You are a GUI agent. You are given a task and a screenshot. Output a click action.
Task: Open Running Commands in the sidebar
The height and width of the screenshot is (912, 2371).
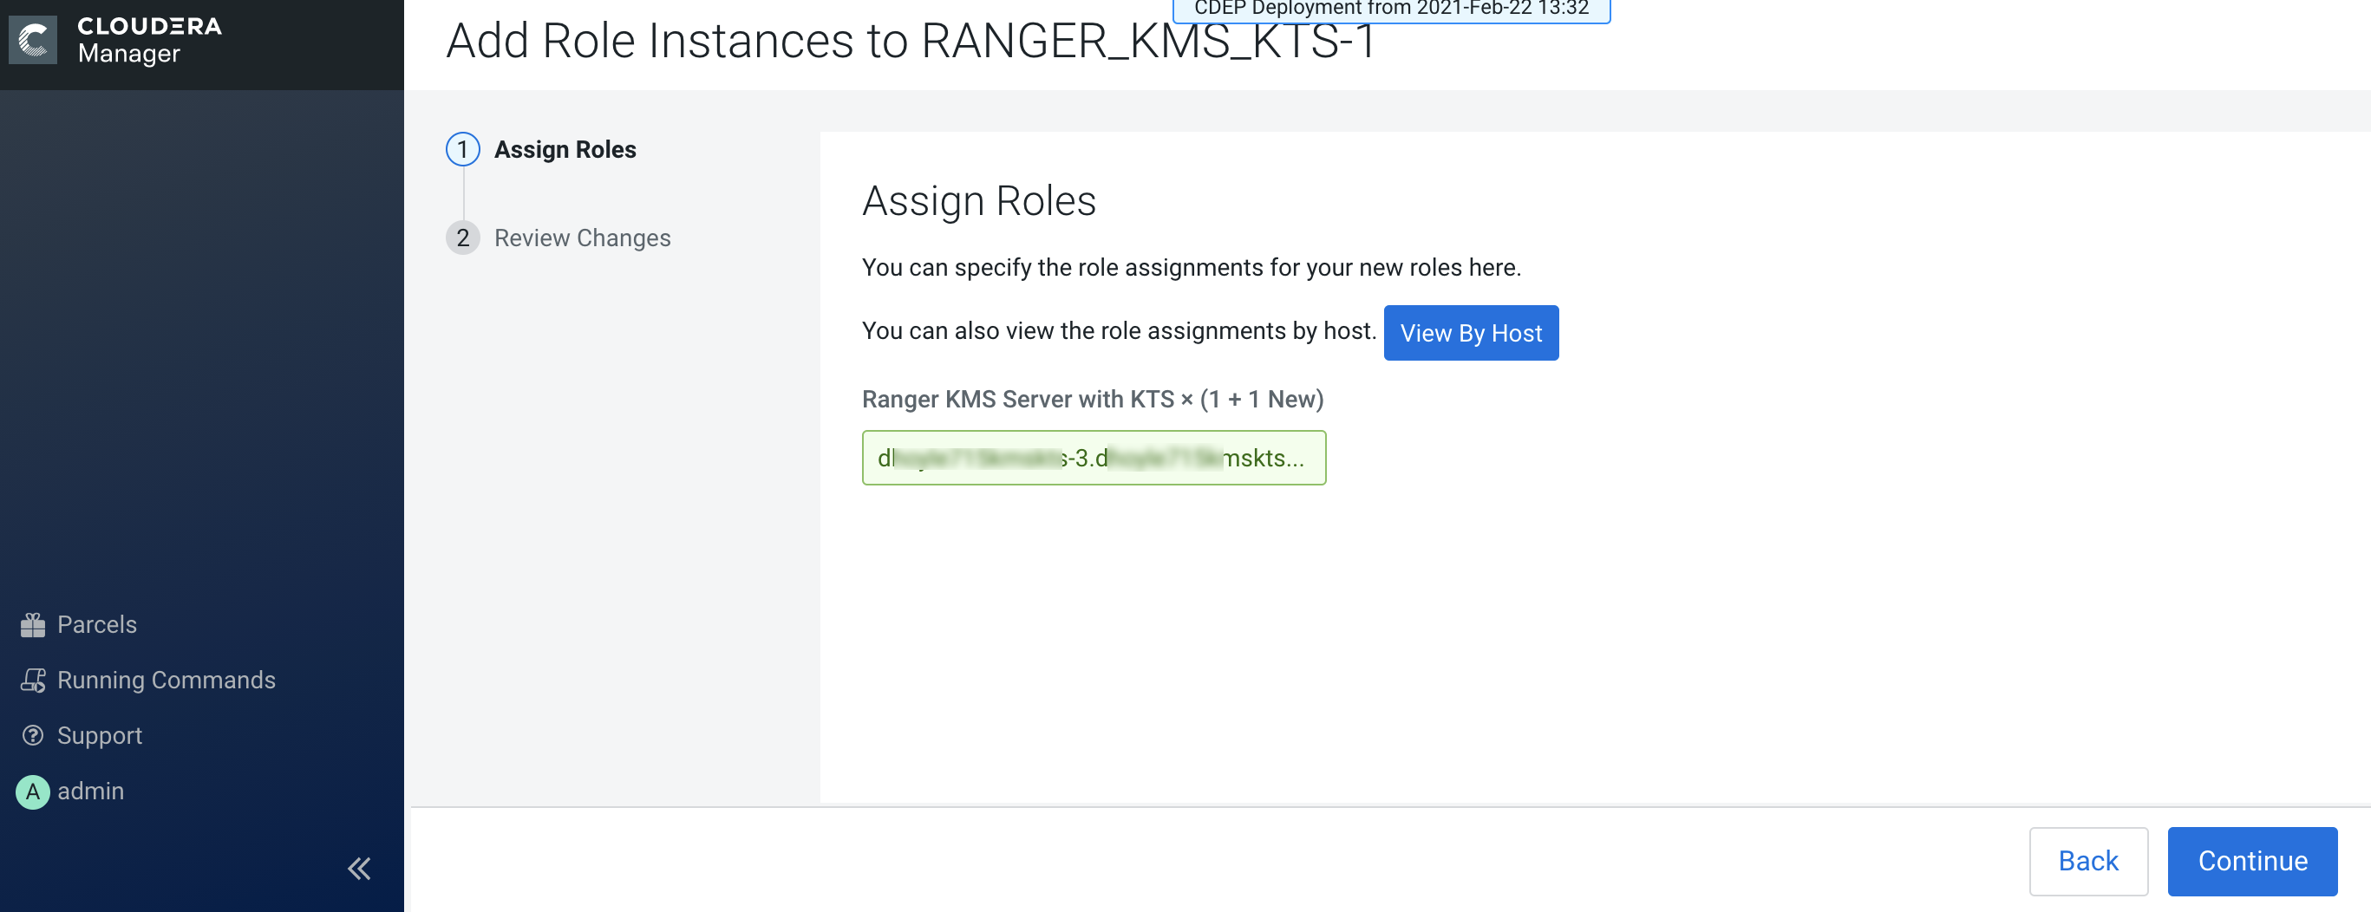166,680
